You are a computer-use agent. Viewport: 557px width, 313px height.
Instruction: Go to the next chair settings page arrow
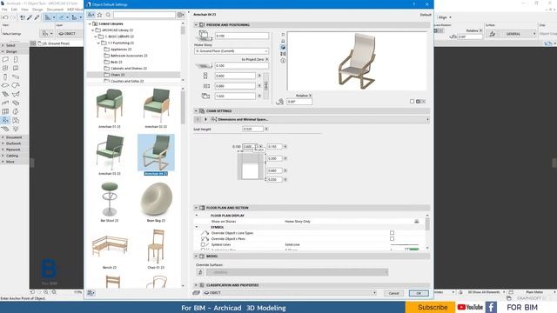205,120
